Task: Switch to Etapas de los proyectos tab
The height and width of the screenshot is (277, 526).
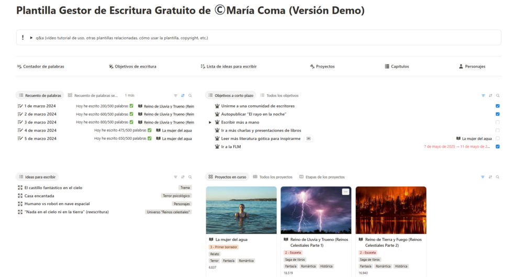Action: pos(322,177)
